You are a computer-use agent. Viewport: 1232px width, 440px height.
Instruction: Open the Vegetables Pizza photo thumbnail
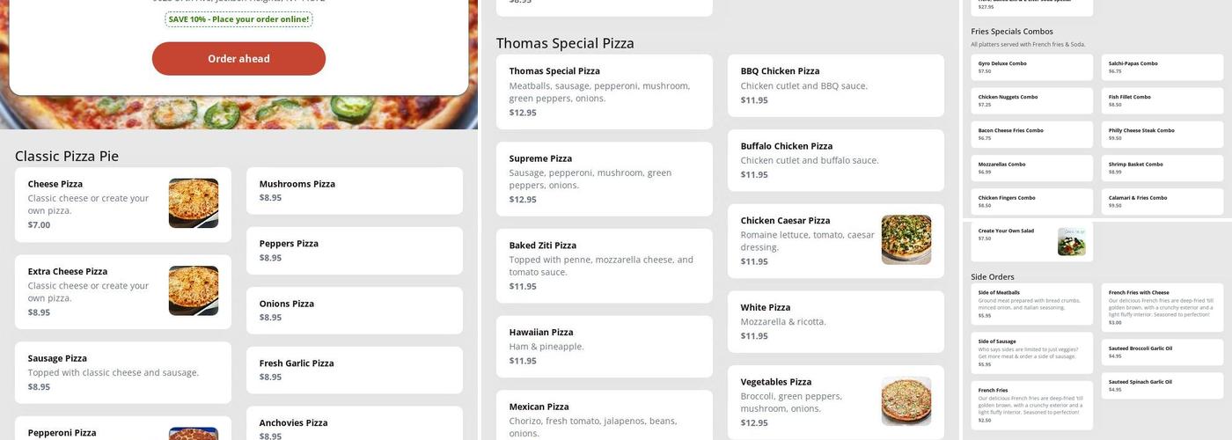click(906, 401)
